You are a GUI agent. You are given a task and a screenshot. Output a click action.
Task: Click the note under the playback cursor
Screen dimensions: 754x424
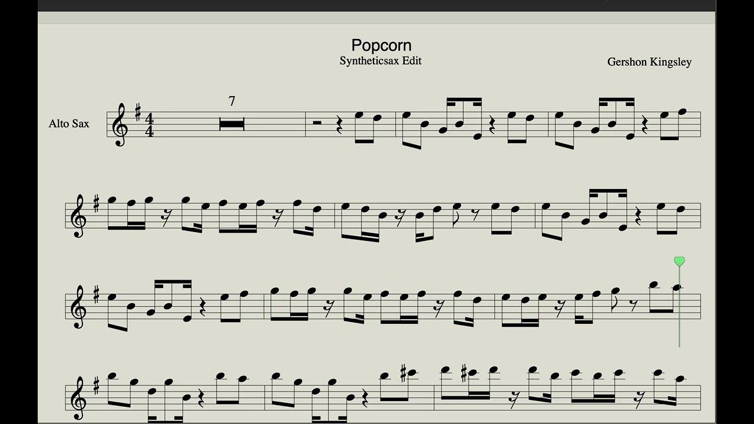[676, 287]
